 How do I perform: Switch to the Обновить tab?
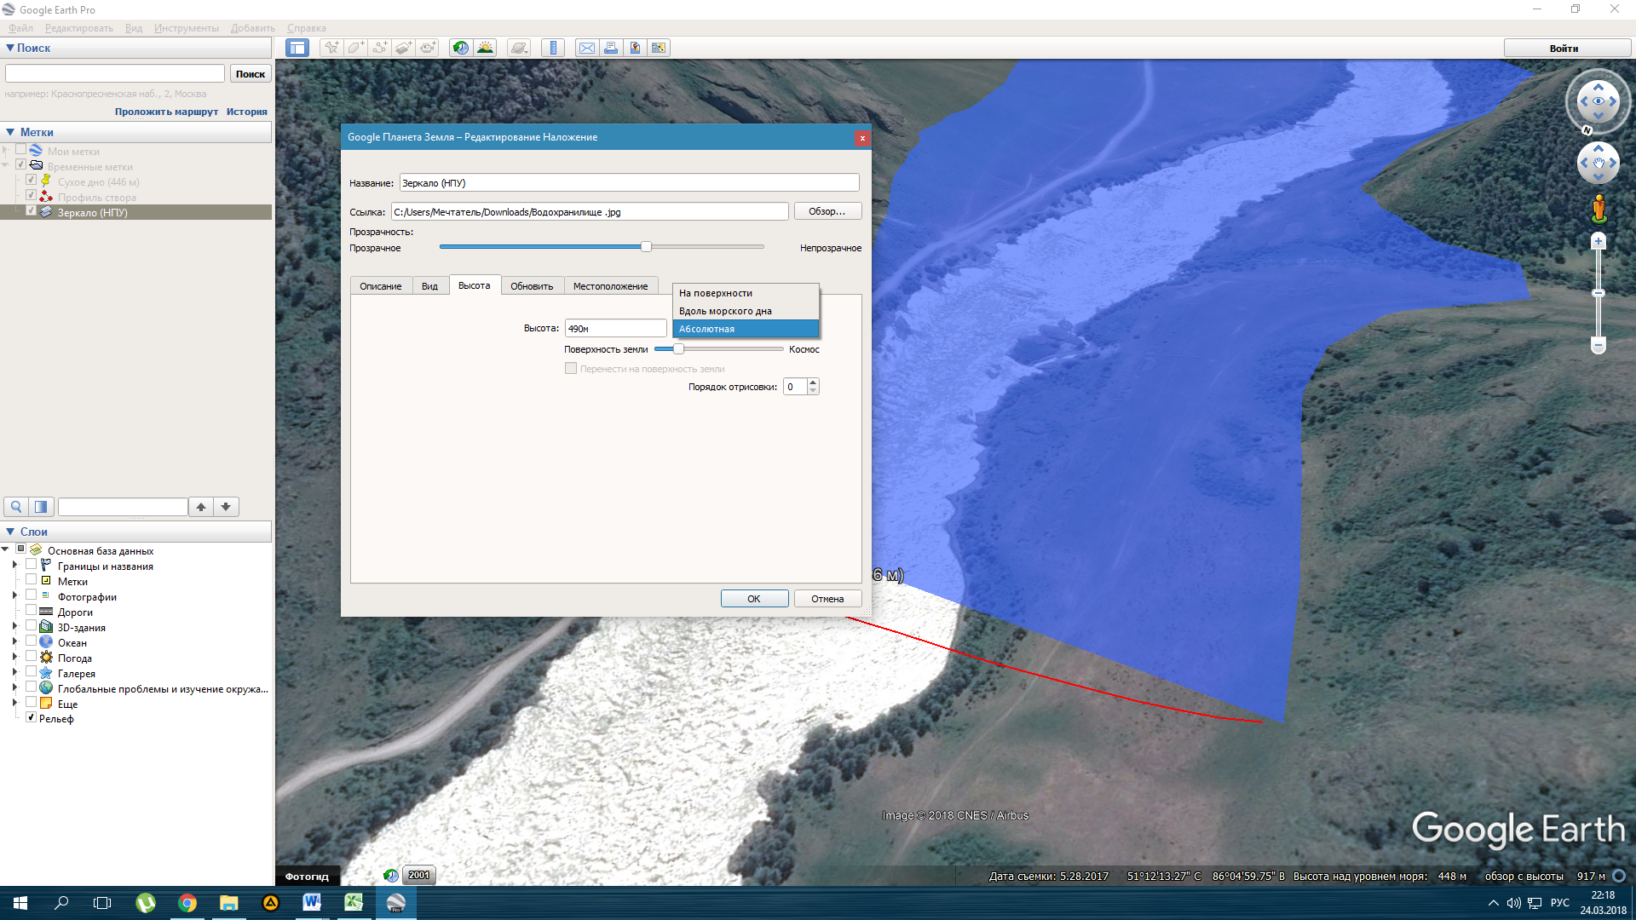[532, 286]
